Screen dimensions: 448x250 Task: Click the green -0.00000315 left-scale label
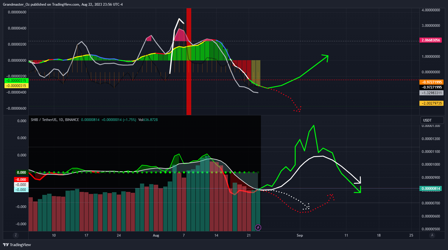(16, 81)
